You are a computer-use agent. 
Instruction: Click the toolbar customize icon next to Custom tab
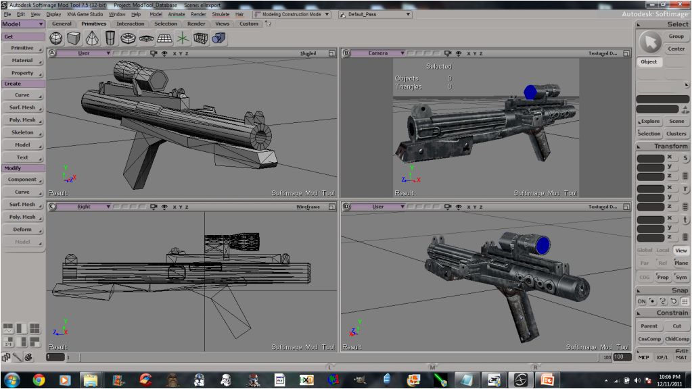pos(269,24)
